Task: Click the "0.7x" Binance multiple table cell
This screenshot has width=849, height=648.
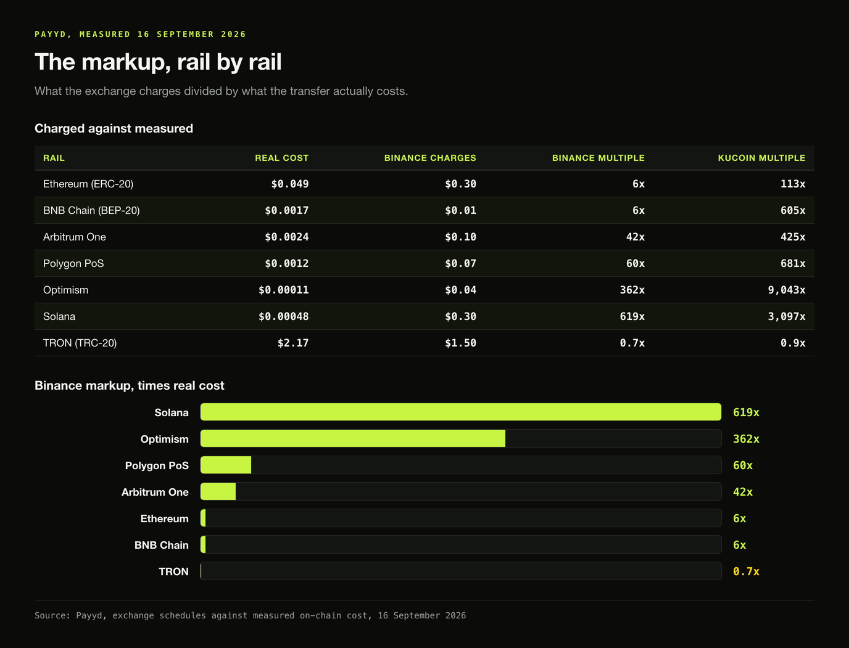Action: [x=632, y=343]
